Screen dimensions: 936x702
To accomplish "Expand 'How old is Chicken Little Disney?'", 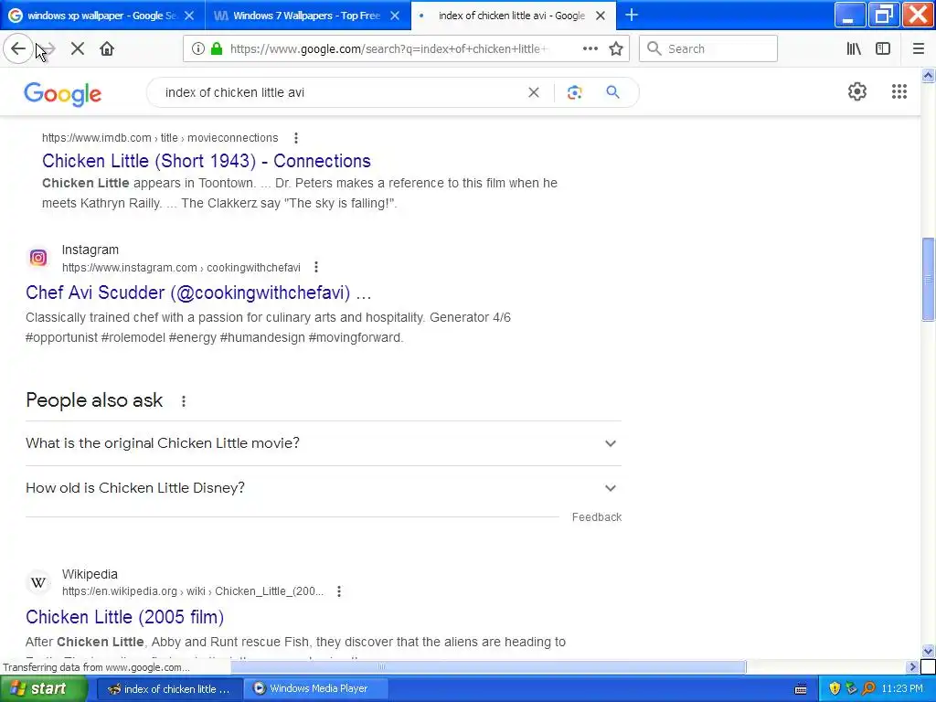I will click(x=324, y=488).
